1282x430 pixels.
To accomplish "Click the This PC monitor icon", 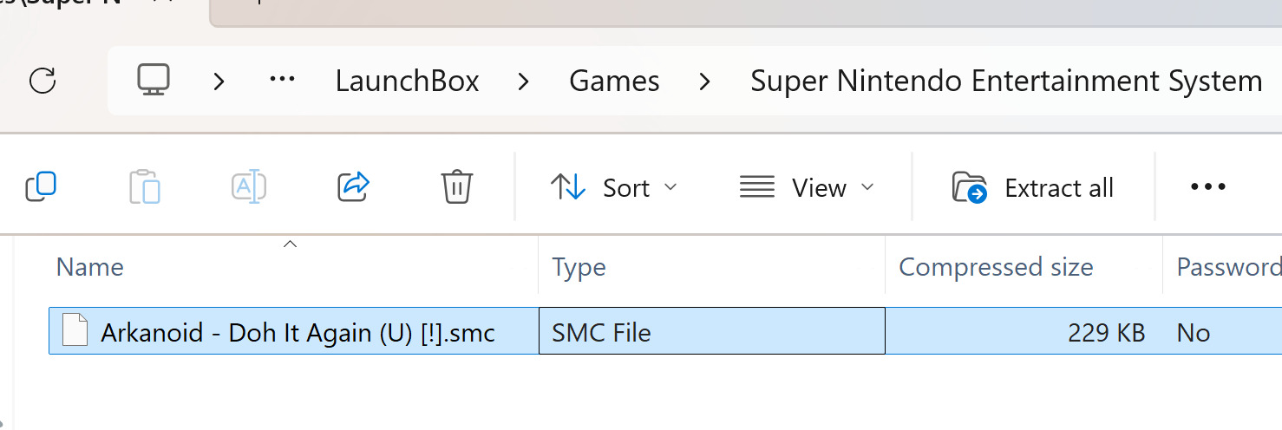I will point(154,81).
